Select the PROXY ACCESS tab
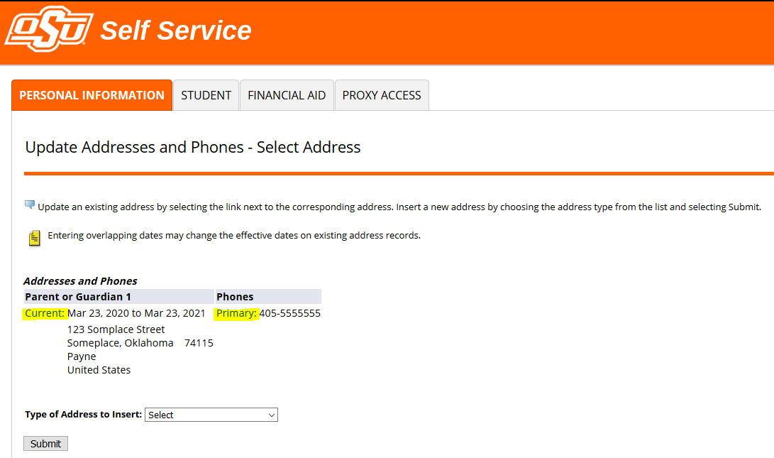Viewport: 774px width, 458px height. coord(382,94)
